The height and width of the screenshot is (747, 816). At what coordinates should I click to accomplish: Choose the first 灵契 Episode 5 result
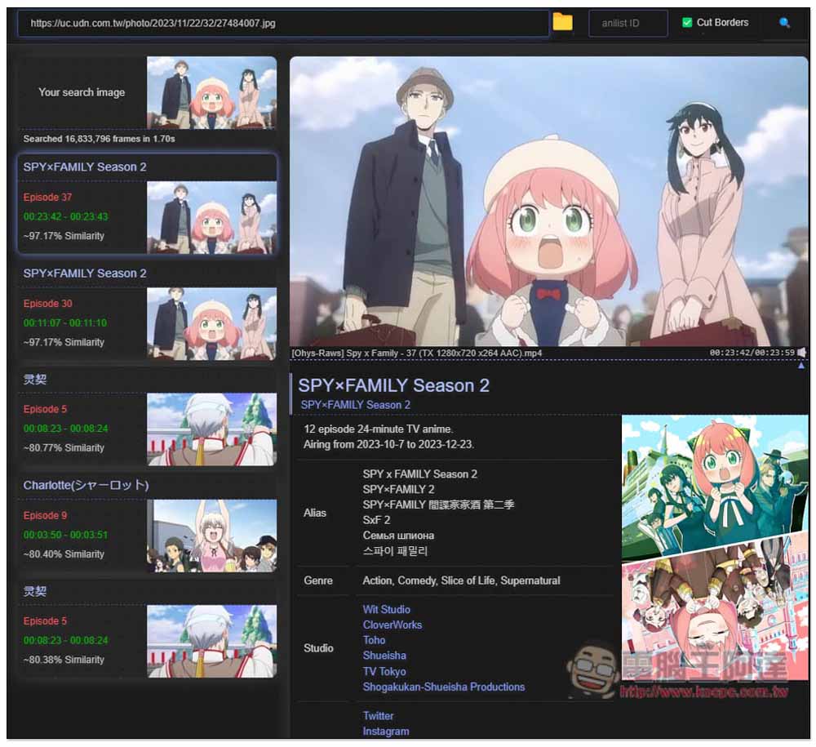[x=147, y=417]
